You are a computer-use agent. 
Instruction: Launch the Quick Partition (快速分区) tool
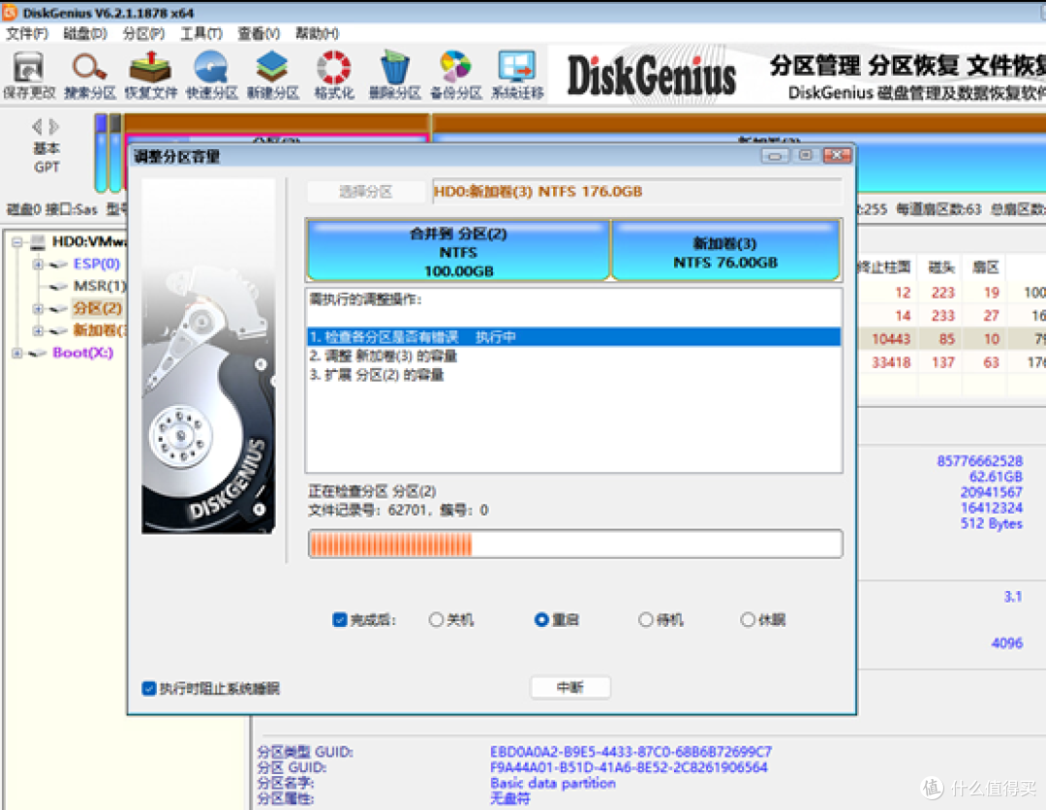click(211, 75)
